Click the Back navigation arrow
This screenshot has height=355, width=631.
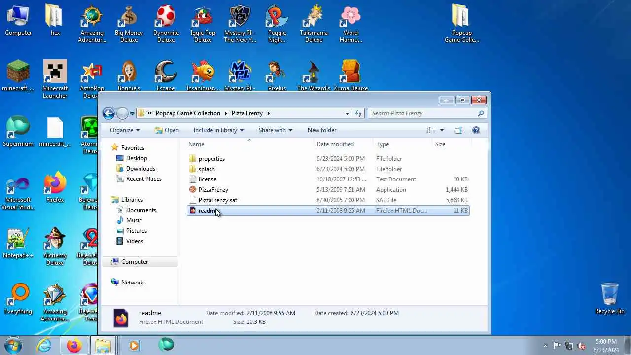click(108, 113)
